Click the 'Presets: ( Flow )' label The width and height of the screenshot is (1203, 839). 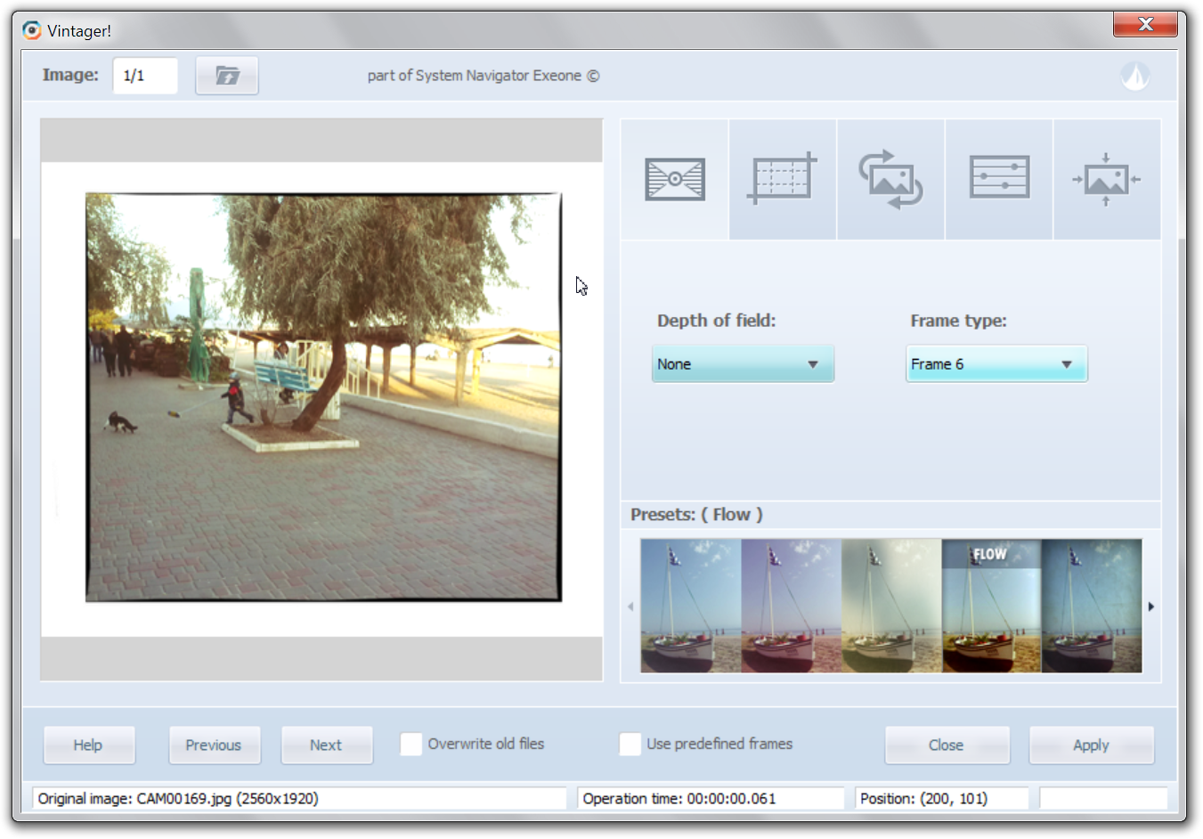coord(696,515)
